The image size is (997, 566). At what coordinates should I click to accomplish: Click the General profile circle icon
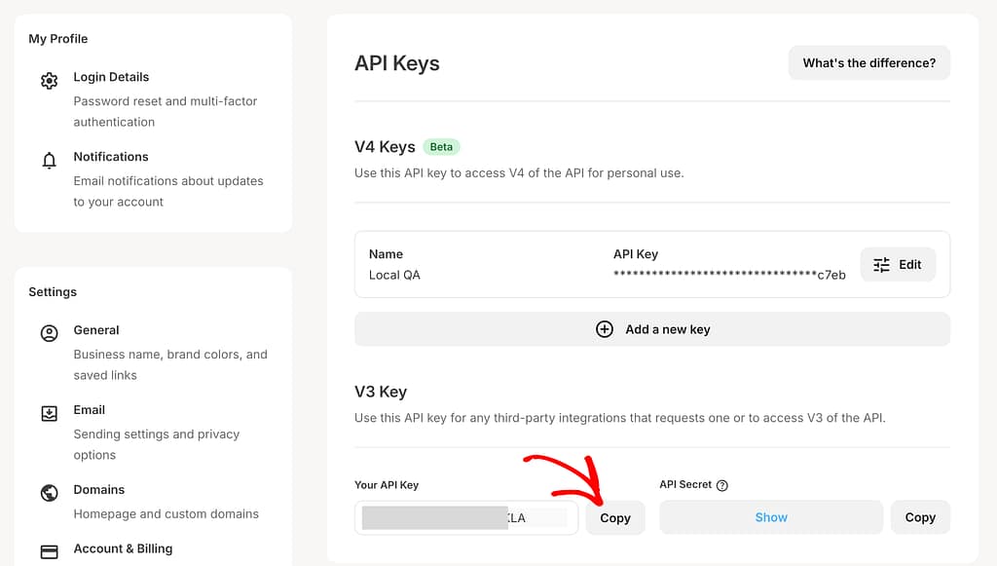(49, 334)
